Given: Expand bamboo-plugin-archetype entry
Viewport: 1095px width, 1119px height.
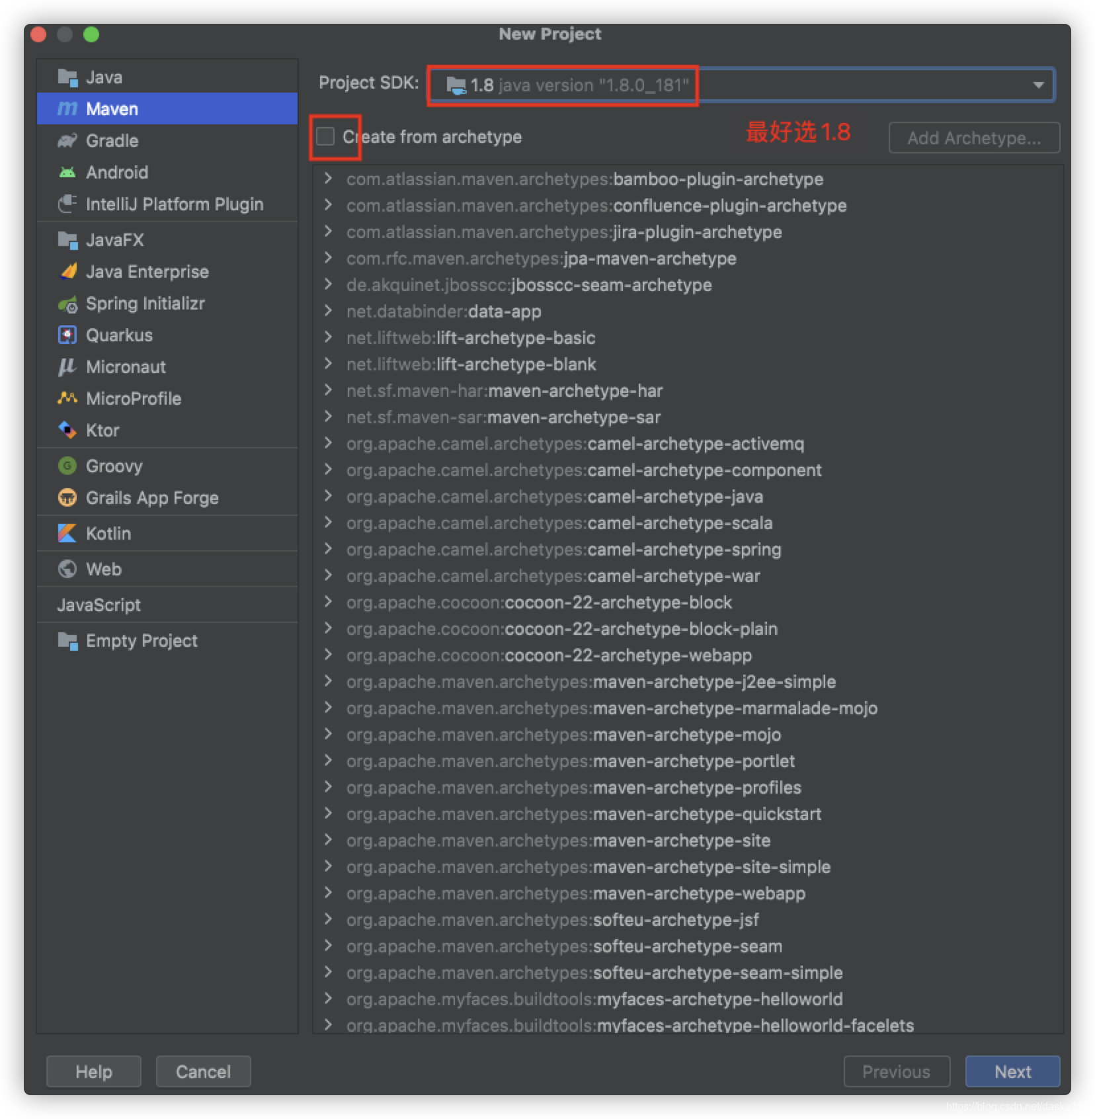Looking at the screenshot, I should click(328, 179).
